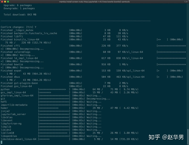Click libstdcxx speed '731.59 KB/s' value

click(x=129, y=139)
